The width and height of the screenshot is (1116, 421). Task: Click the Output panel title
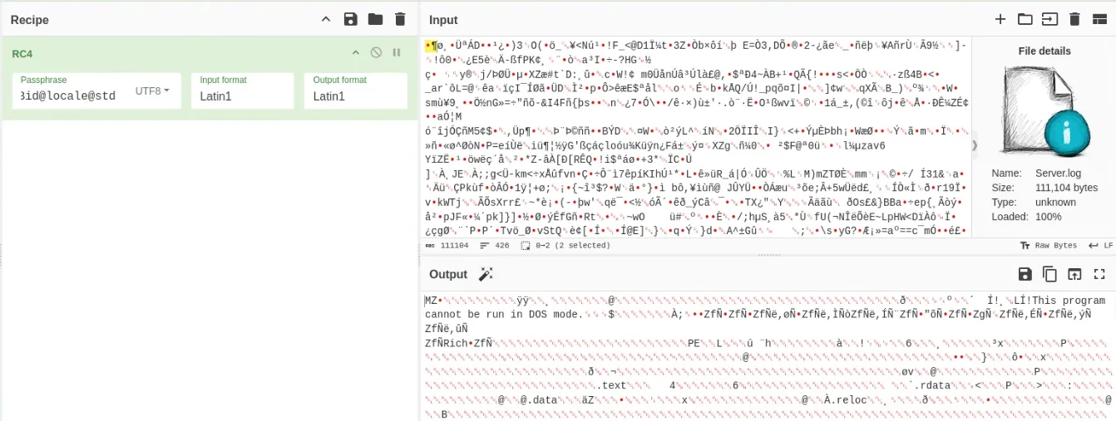(448, 274)
